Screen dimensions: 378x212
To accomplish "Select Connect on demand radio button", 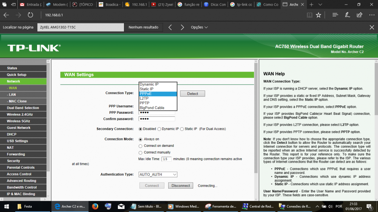I will click(141, 146).
